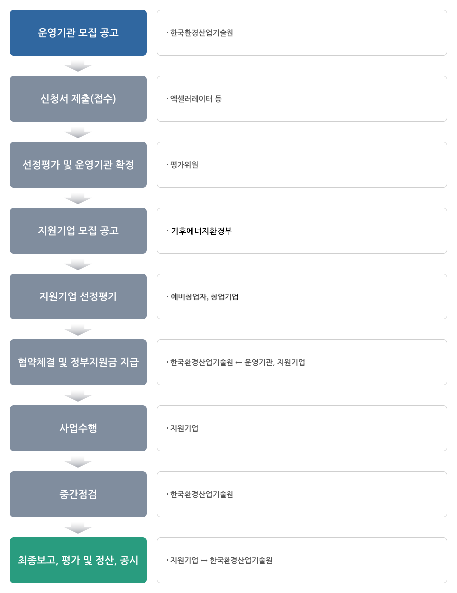Select the blue 운영기관 모집 공고 step
Image resolution: width=457 pixels, height=593 pixels.
click(78, 33)
